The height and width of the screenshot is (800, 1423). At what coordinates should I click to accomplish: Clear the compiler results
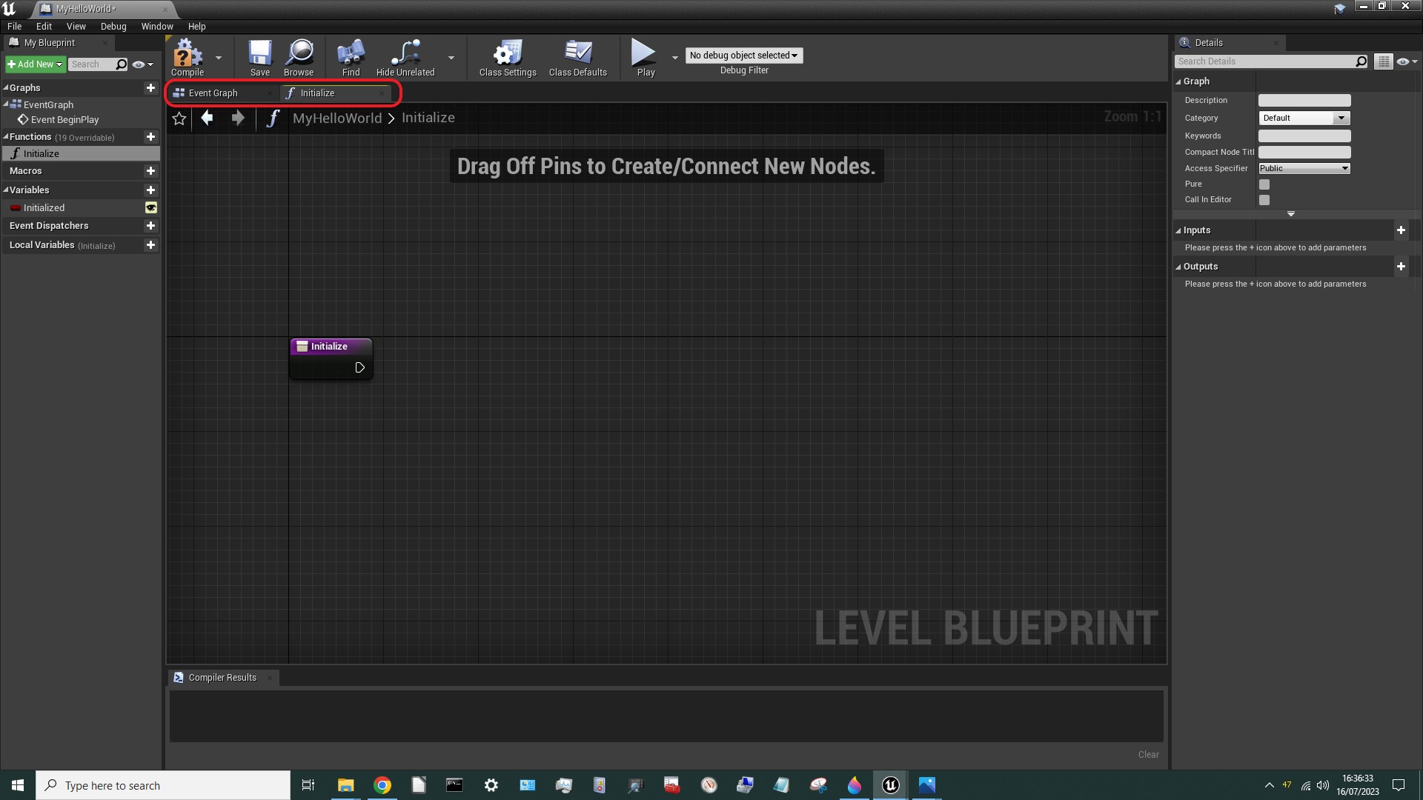tap(1148, 755)
